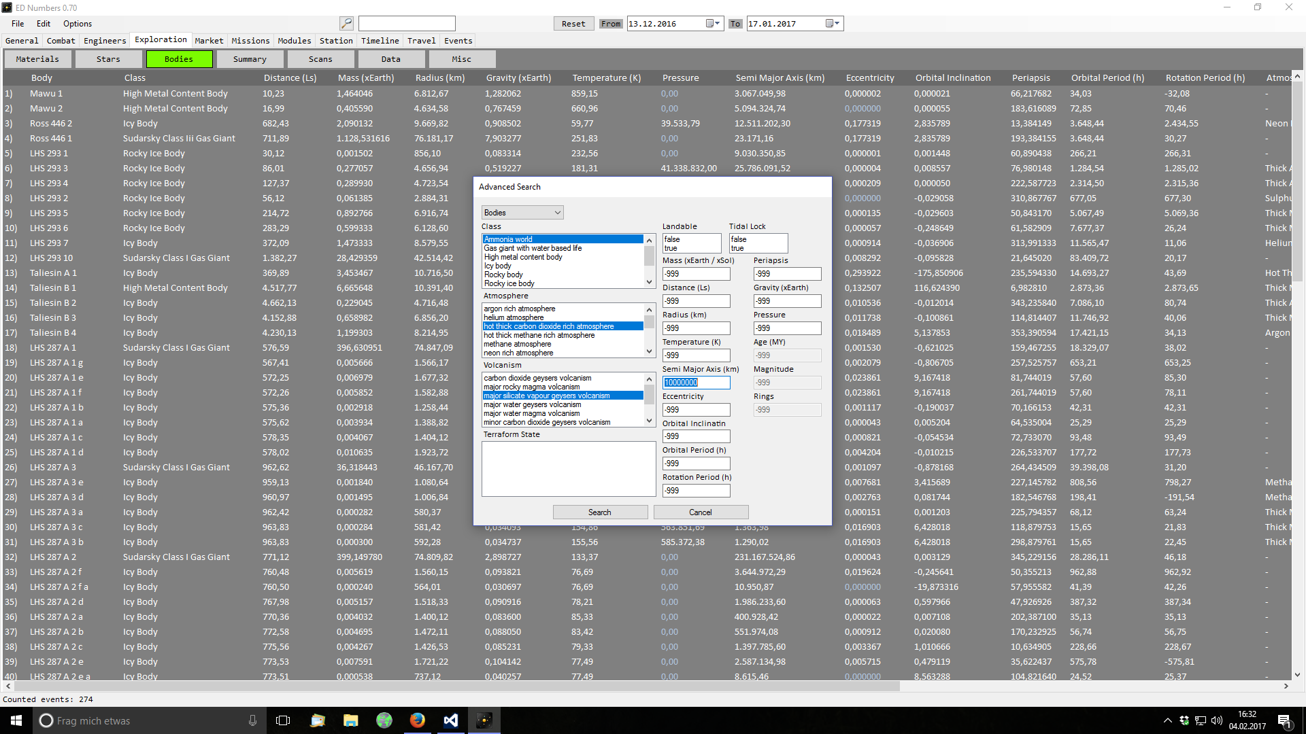
Task: Click the Periapsis input field
Action: click(x=787, y=274)
